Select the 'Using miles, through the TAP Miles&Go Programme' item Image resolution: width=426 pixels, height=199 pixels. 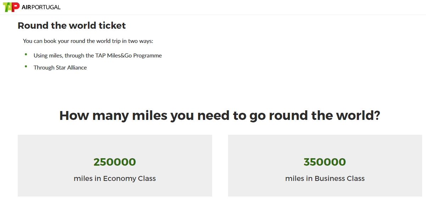point(98,56)
